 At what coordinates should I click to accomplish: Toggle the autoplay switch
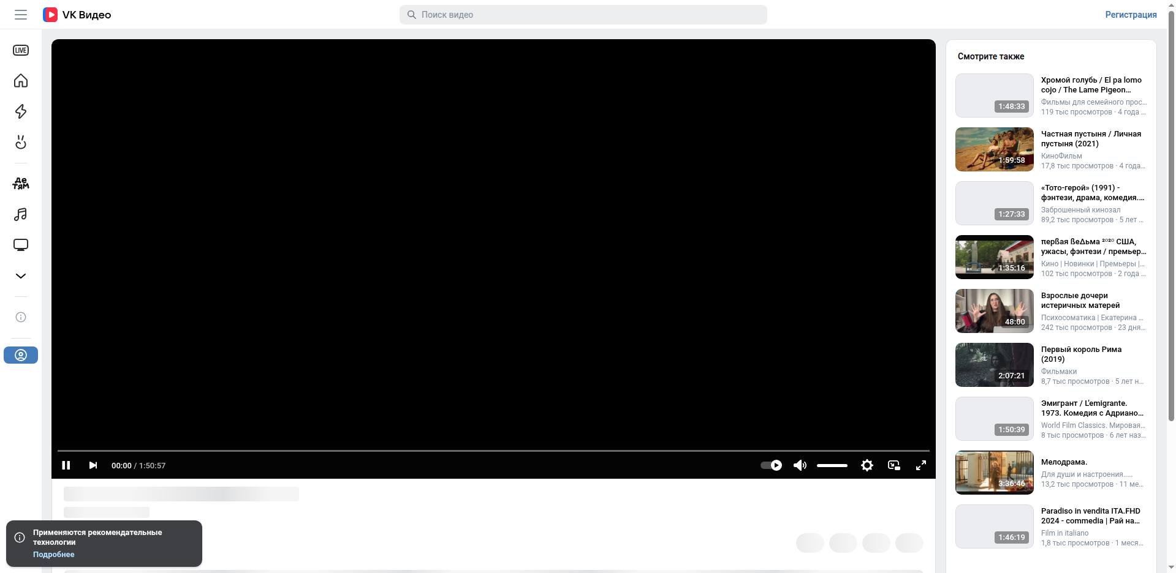(x=771, y=465)
